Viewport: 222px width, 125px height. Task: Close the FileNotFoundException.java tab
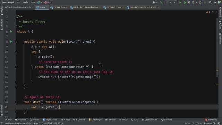[x=100, y=7]
